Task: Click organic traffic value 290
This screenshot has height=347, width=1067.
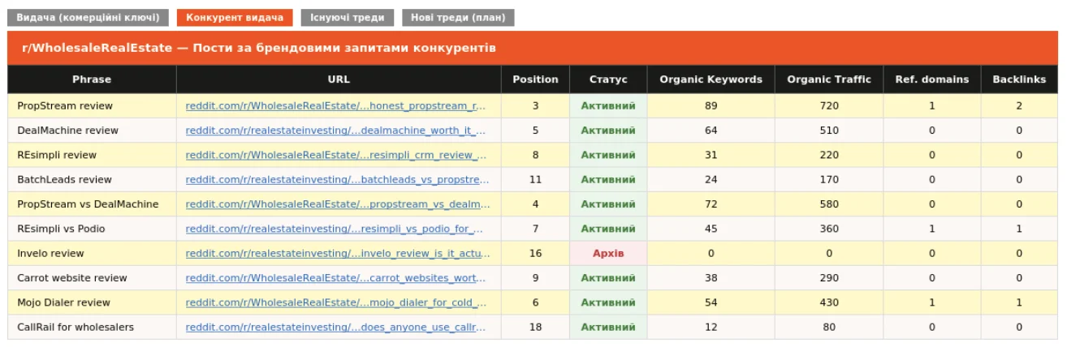Action: (829, 278)
